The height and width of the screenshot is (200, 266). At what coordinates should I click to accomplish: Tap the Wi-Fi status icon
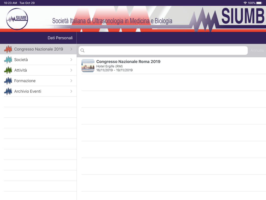(245, 3)
